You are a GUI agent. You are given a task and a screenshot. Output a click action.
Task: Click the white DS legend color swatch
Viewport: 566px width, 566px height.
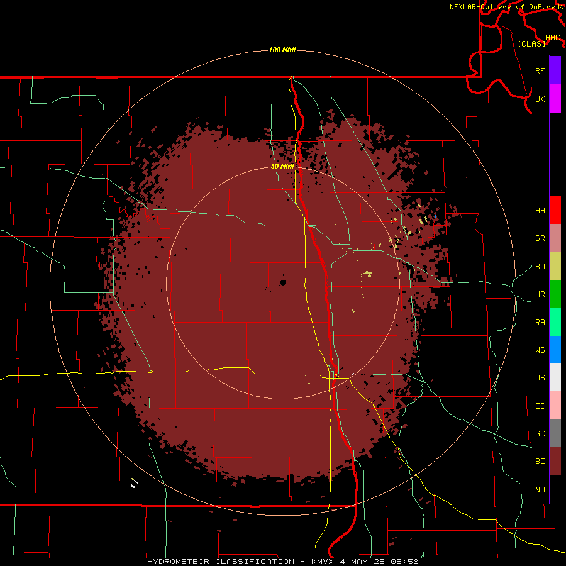555,377
